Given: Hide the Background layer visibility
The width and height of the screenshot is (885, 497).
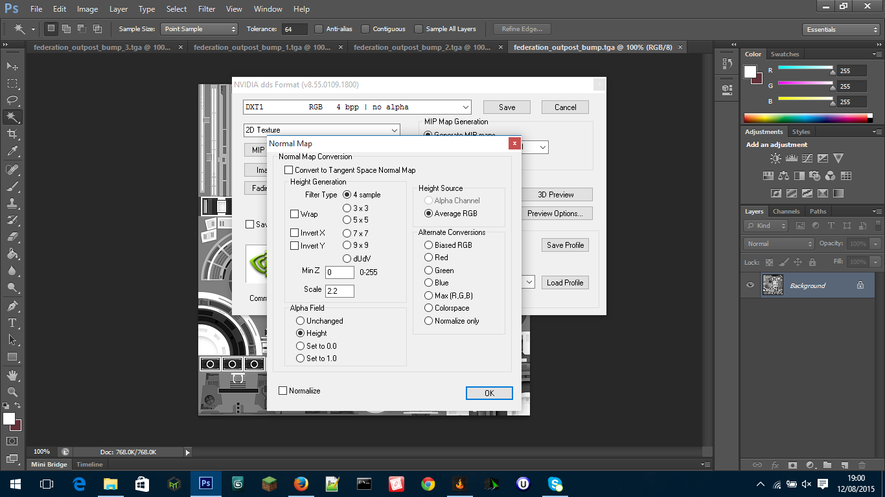Looking at the screenshot, I should (750, 285).
